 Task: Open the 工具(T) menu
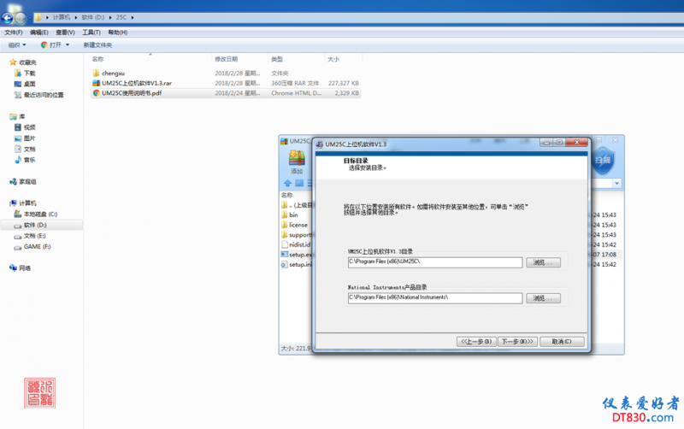click(x=91, y=32)
